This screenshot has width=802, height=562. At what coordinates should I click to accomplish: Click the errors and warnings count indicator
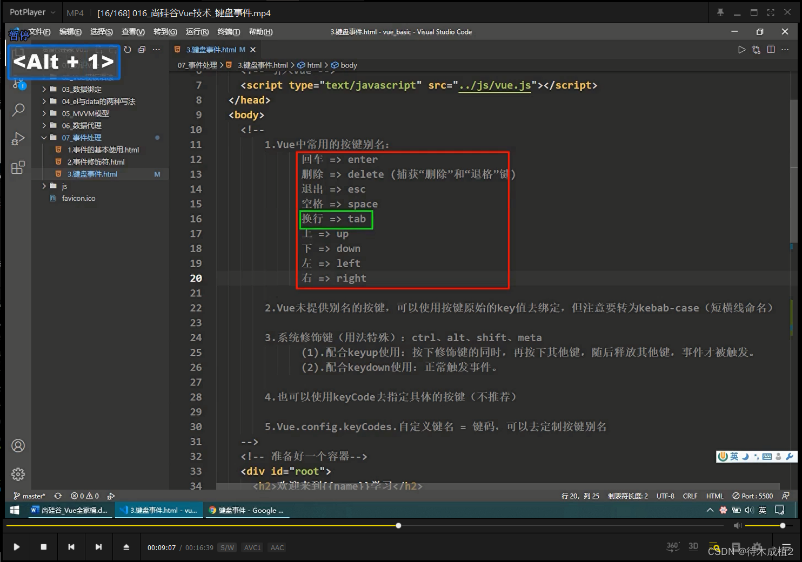coord(85,496)
